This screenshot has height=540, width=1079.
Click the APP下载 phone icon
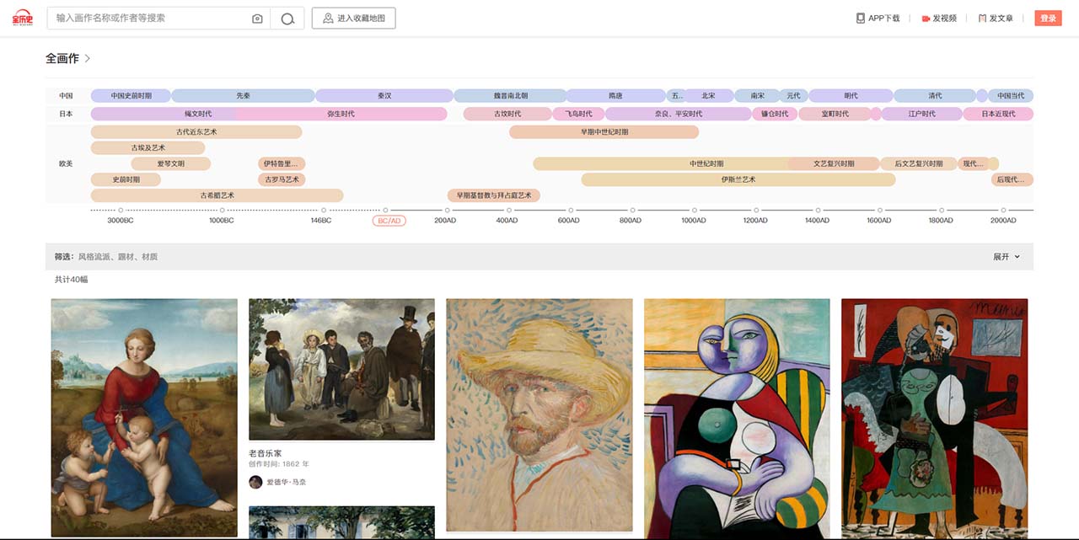tap(861, 19)
